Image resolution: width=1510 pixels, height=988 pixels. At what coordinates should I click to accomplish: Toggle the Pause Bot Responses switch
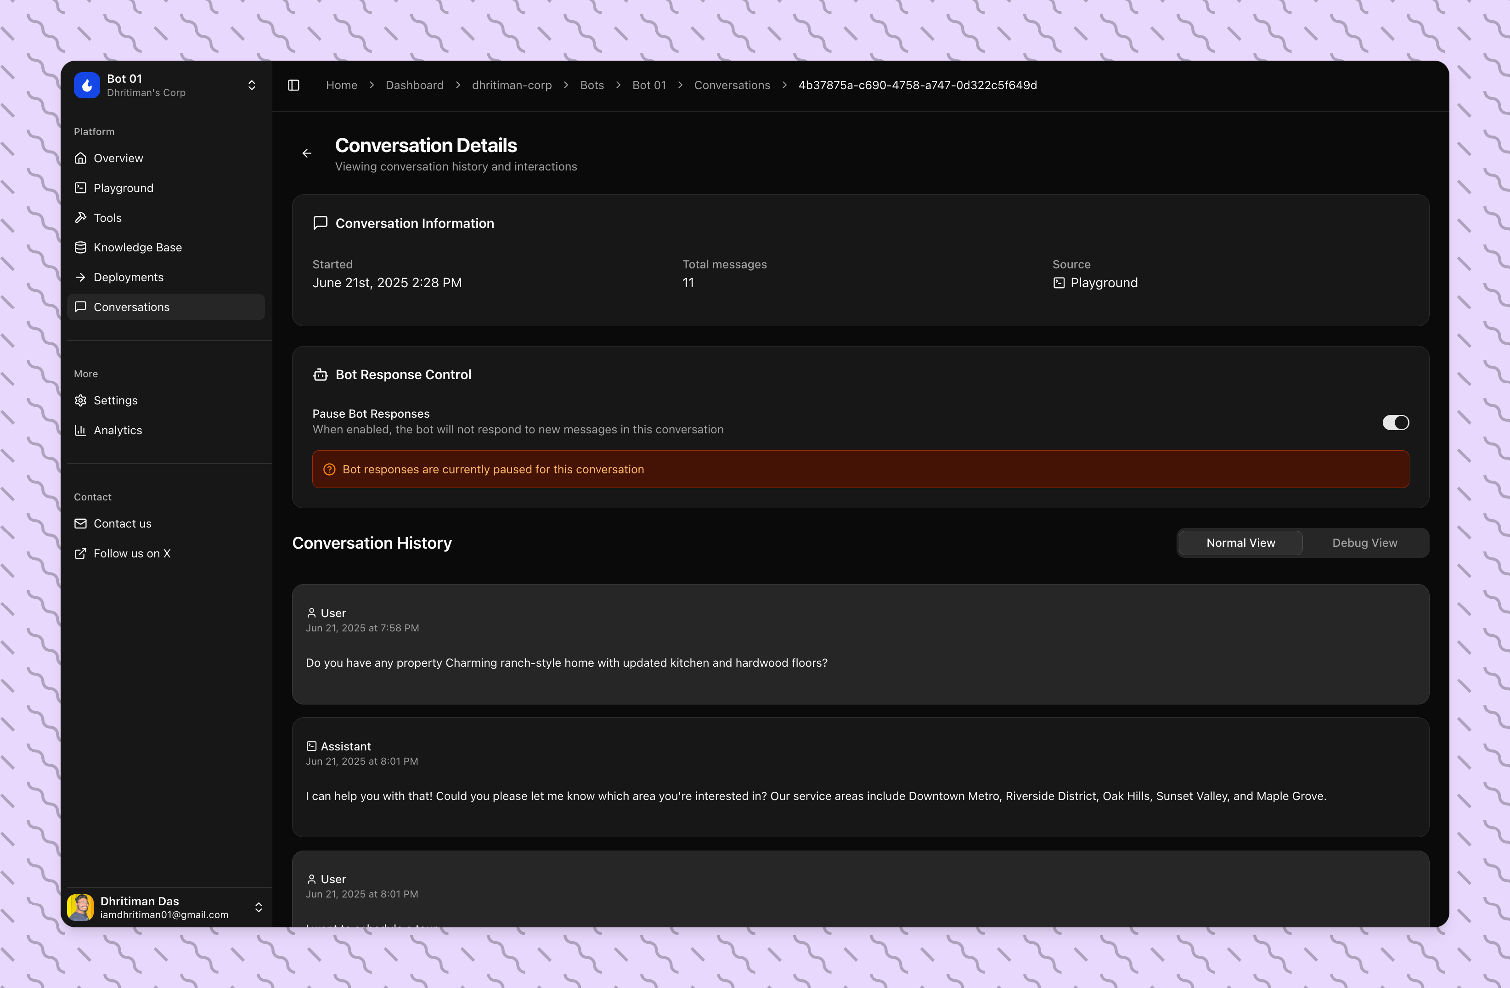tap(1395, 422)
